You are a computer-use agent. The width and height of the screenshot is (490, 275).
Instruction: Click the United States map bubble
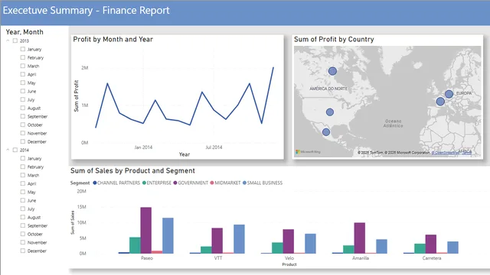[330, 112]
